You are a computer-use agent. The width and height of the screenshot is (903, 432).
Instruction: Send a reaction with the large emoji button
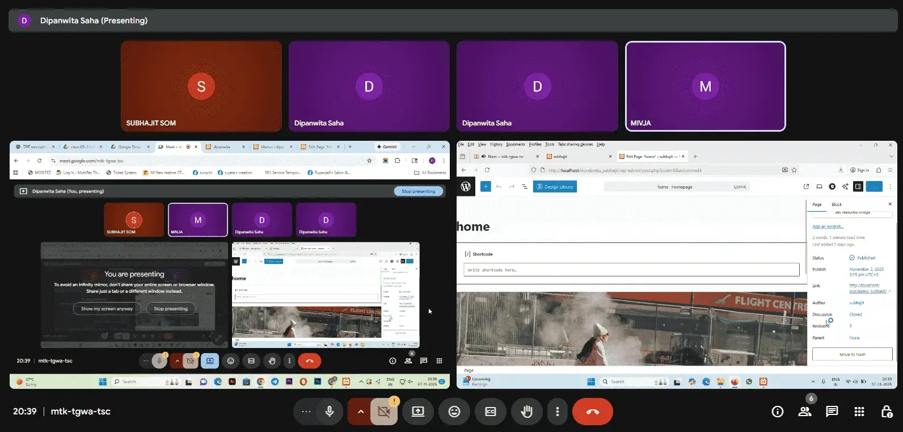(x=454, y=412)
